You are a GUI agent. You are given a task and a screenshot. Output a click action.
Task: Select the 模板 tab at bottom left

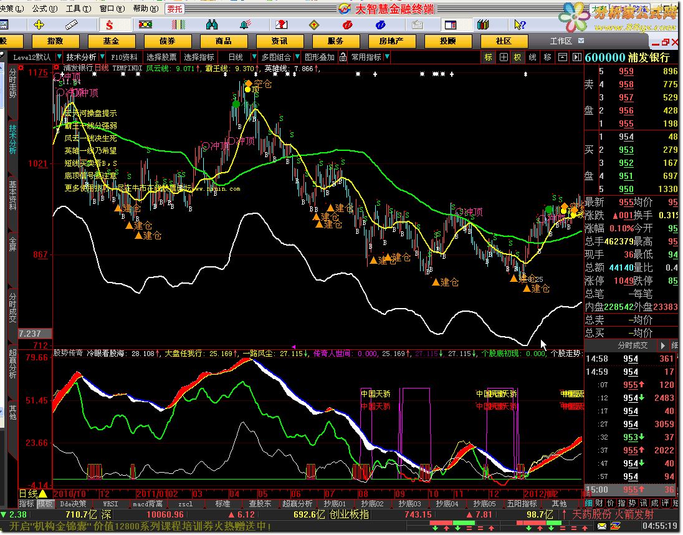click(x=45, y=504)
